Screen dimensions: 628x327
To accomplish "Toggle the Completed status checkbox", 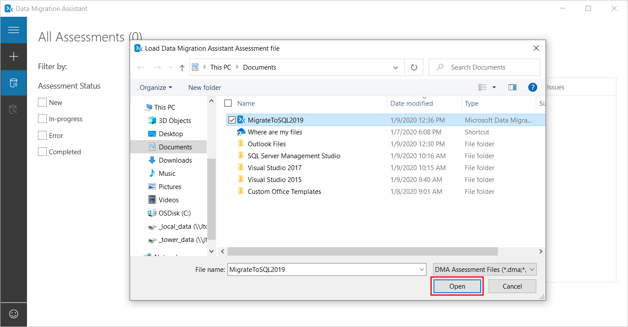I will pyautogui.click(x=42, y=152).
